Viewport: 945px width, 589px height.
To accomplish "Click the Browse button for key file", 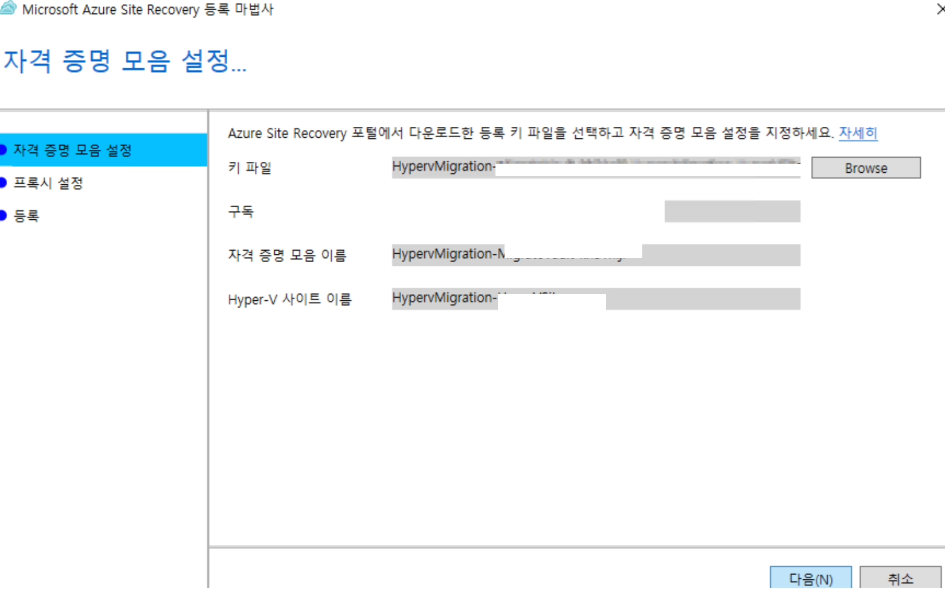I will (x=865, y=168).
